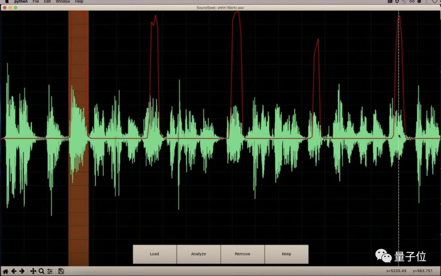This screenshot has height=276, width=441.
Task: Open the File menu
Action: point(36,1)
